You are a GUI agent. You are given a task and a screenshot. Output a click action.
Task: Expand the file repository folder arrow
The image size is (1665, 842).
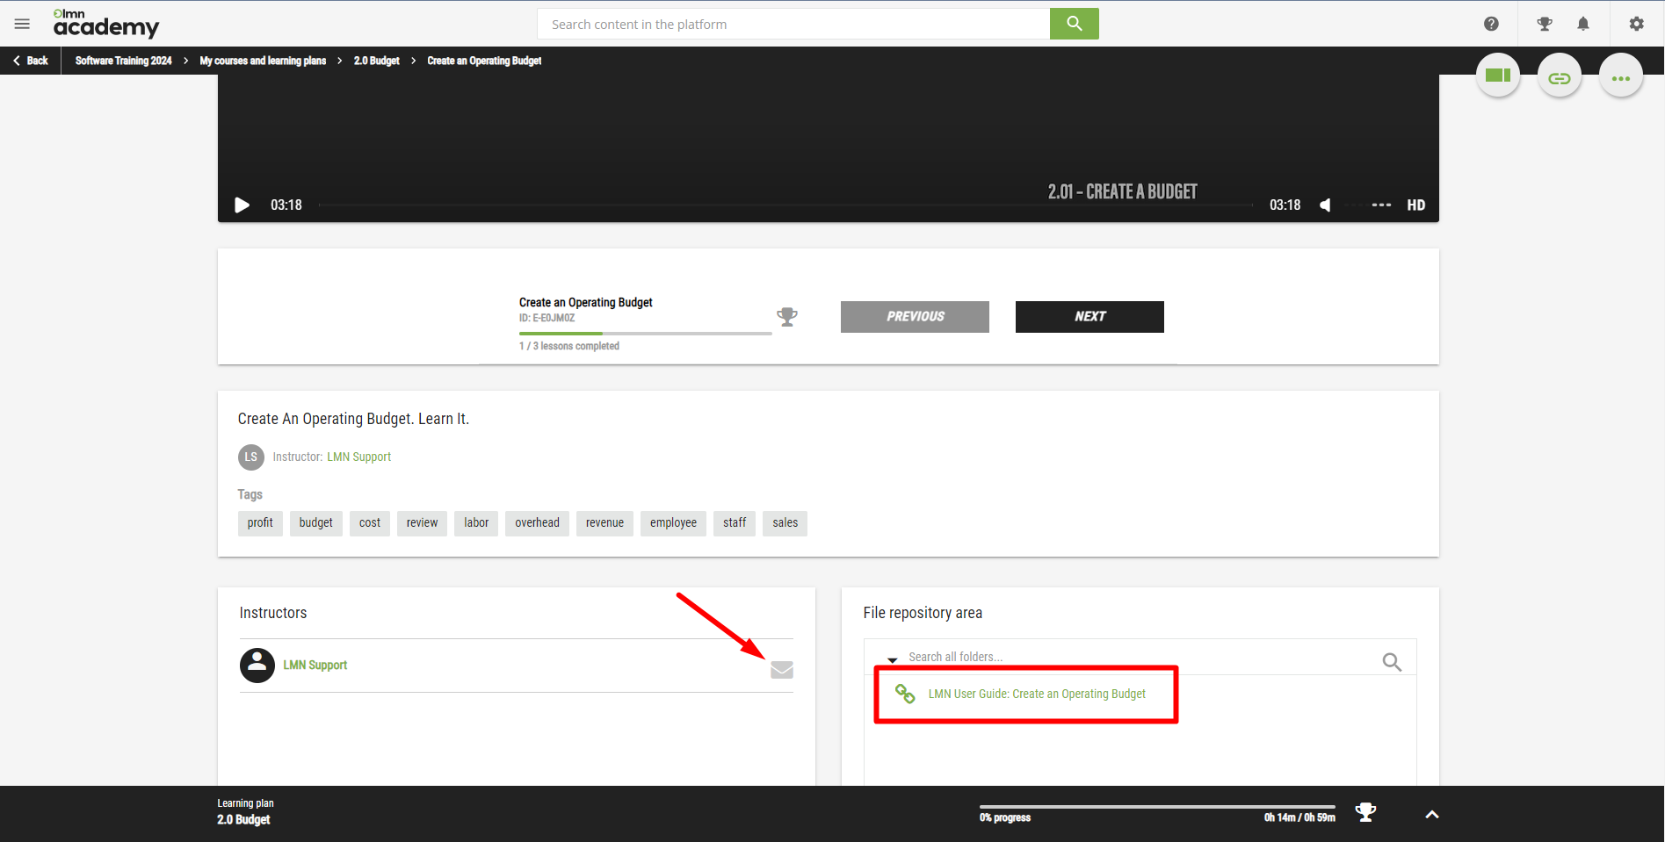click(892, 658)
